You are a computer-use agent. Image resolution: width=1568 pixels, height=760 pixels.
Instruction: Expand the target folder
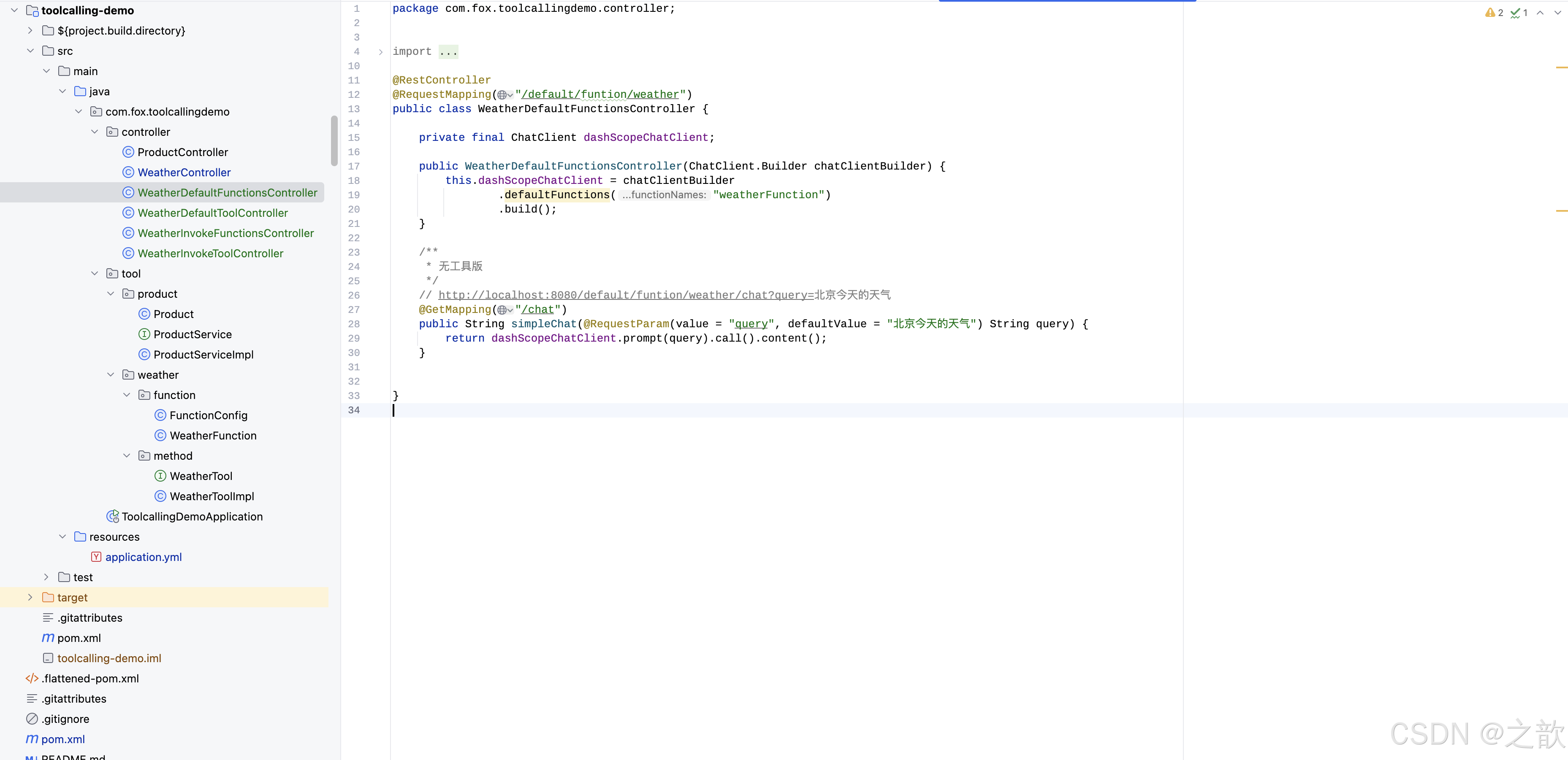point(30,598)
